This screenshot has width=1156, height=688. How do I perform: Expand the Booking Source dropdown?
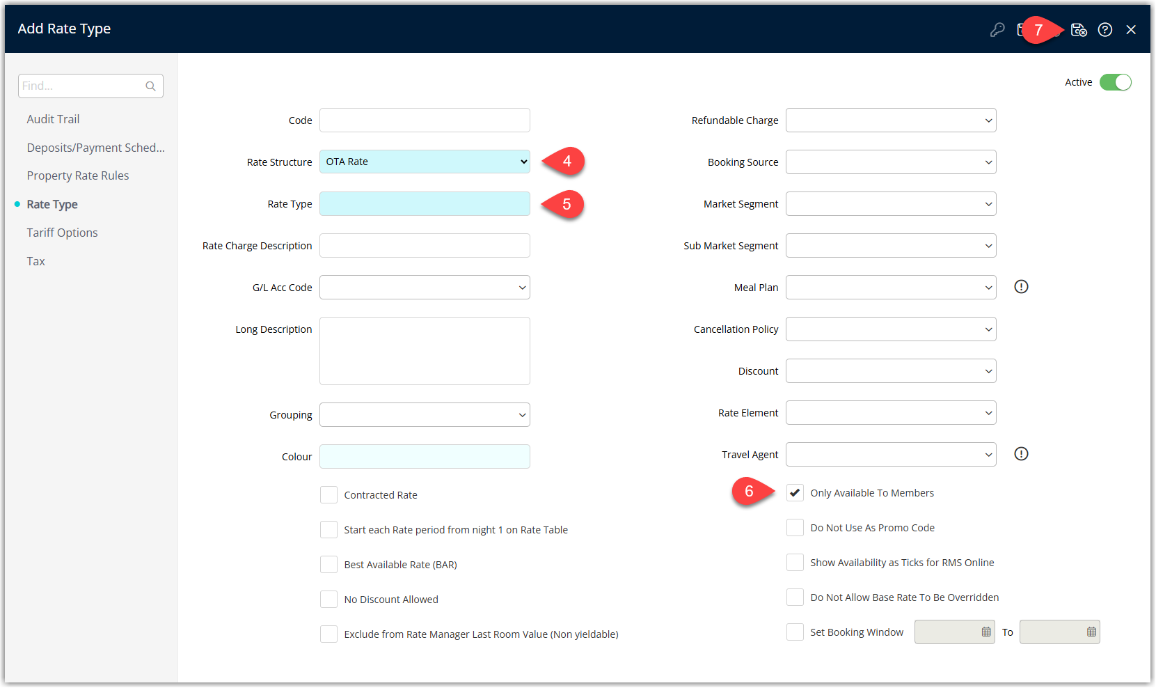click(891, 162)
